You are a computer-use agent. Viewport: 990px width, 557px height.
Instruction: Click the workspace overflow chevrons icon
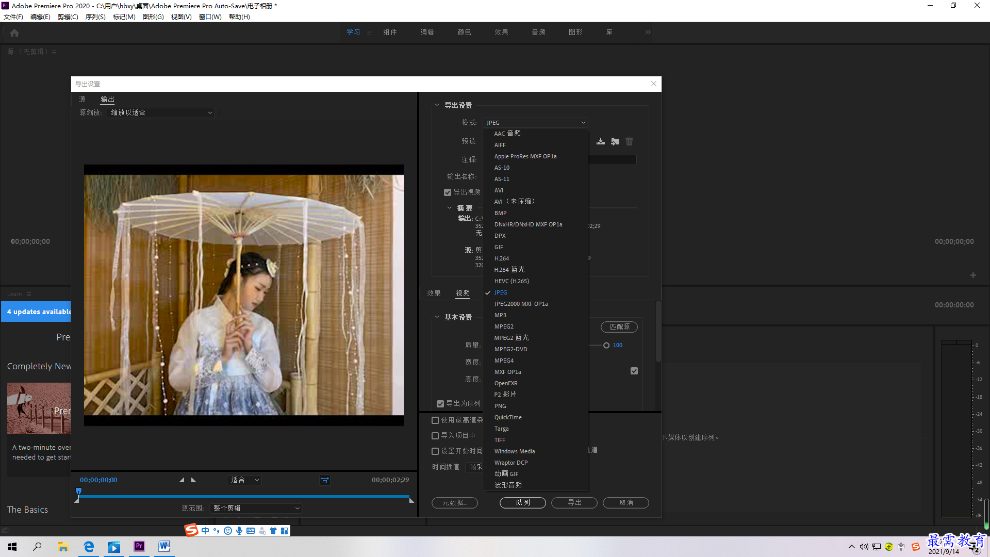click(648, 32)
